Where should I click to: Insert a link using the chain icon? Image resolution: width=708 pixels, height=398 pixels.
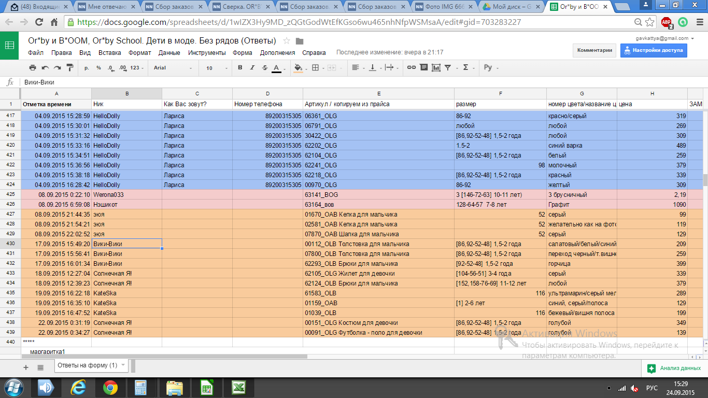pyautogui.click(x=411, y=68)
